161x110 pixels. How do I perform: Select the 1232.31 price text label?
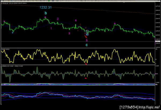click(x=46, y=8)
